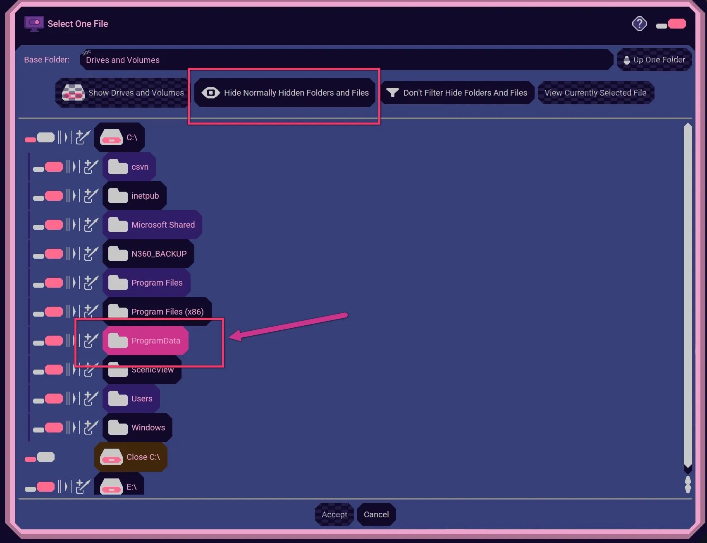This screenshot has width=707, height=543.
Task: Toggle the switch on the C:\ row
Action: 40,138
